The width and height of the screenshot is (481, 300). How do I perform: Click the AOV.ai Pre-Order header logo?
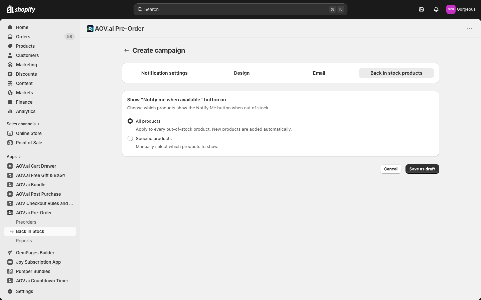tap(90, 29)
